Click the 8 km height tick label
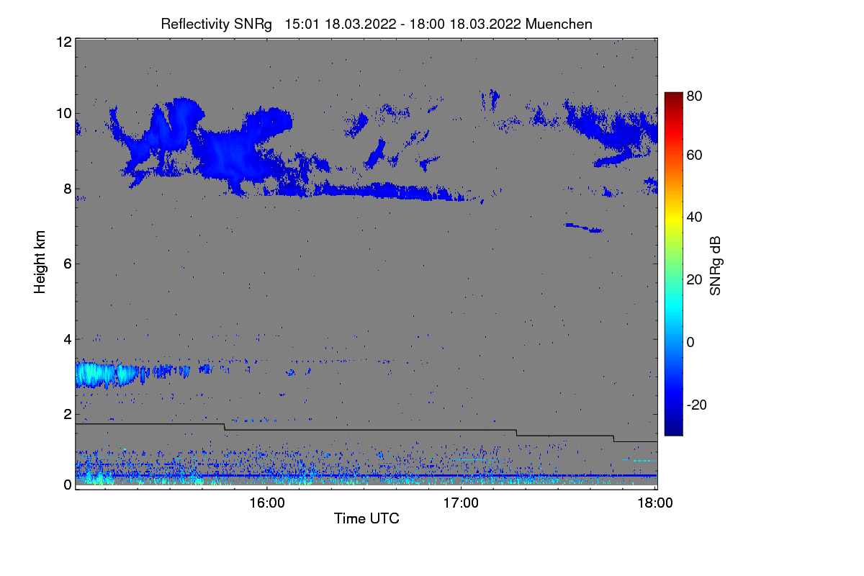Screen dimensions: 864x576 (68, 189)
